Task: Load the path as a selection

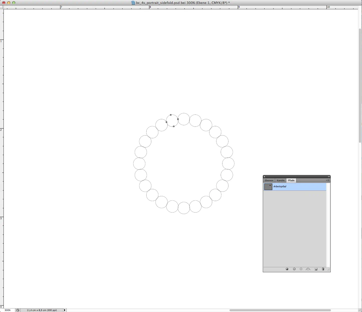Action: coord(301,269)
